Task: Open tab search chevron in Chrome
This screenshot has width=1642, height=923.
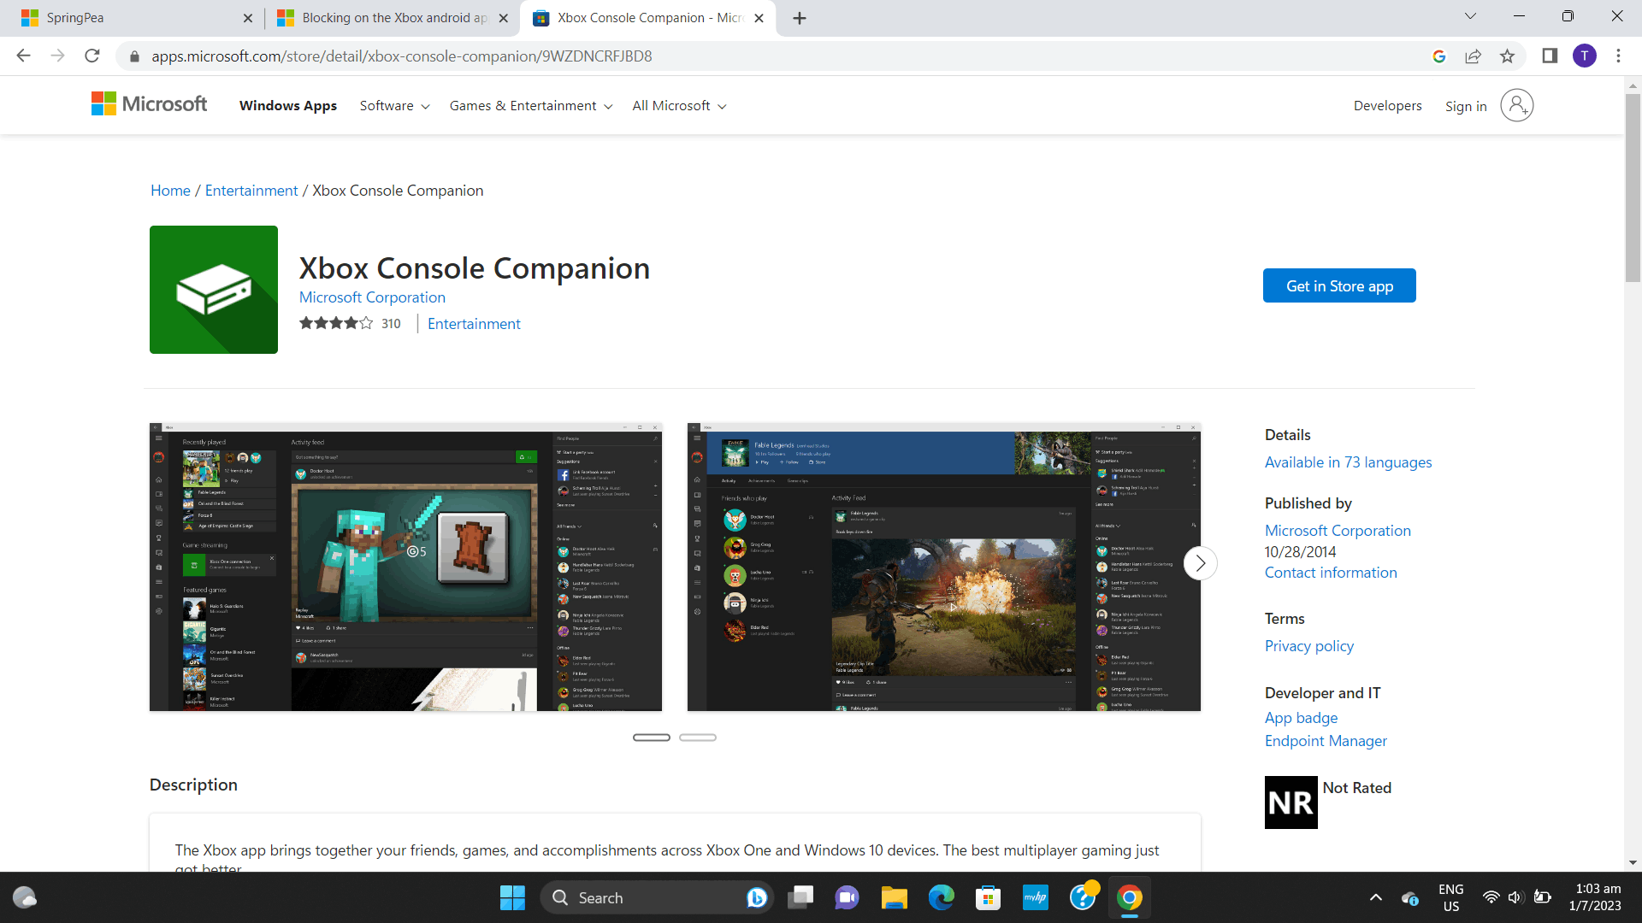Action: click(x=1470, y=16)
